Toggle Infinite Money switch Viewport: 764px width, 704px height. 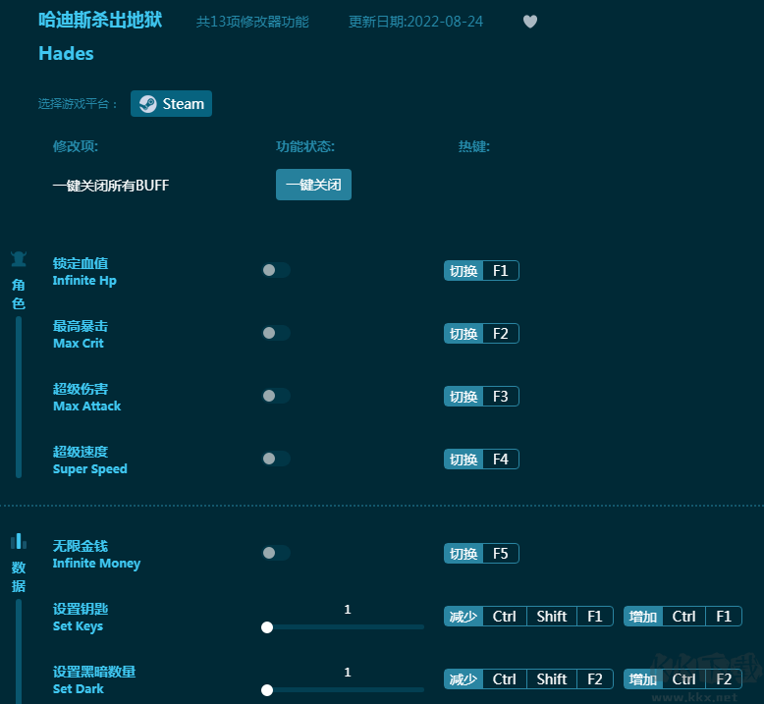coord(276,553)
